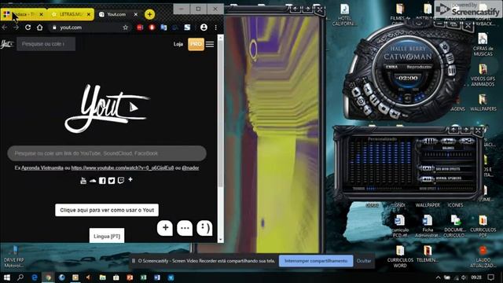Image resolution: width=503 pixels, height=283 pixels.
Task: Open the LAUDO ATUALIZAD... desktop file
Action: coord(483,257)
